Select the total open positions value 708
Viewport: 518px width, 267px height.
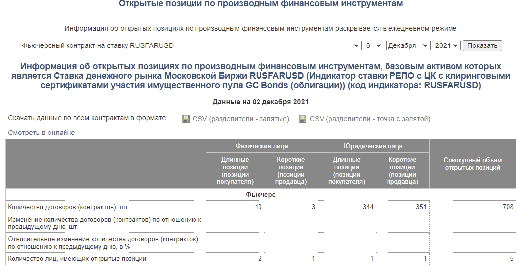508,207
